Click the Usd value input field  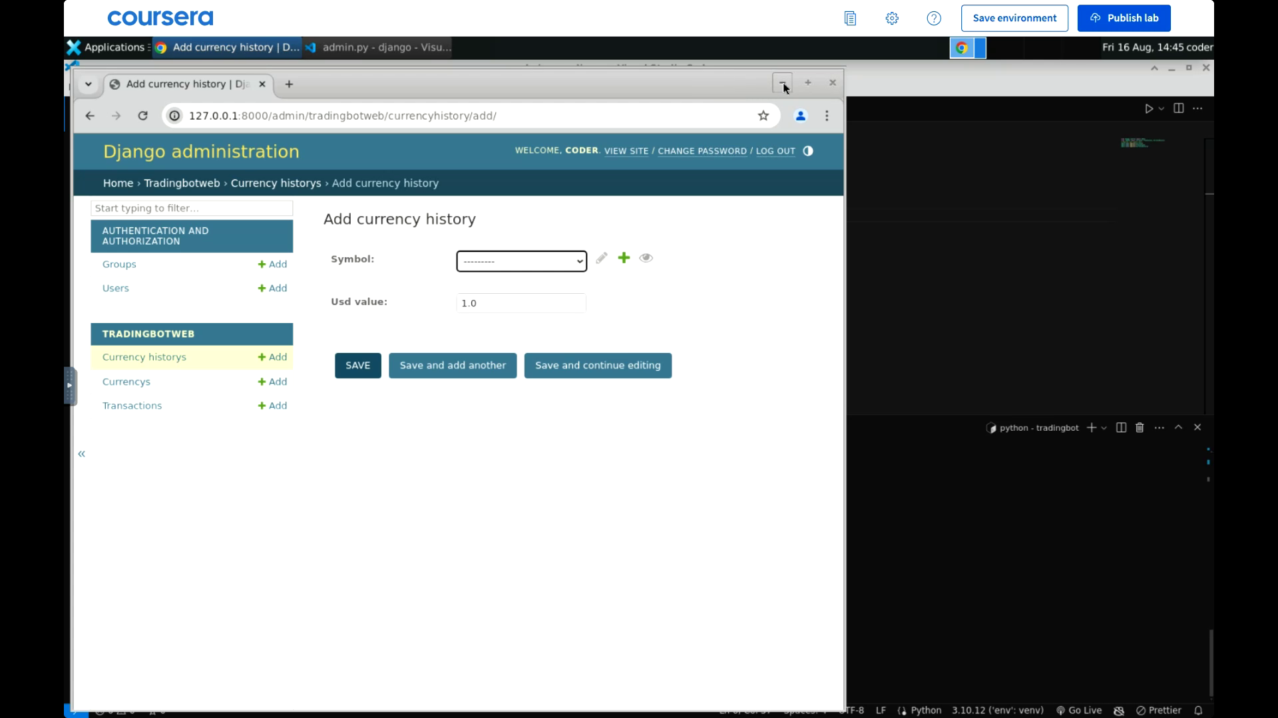[x=521, y=303]
